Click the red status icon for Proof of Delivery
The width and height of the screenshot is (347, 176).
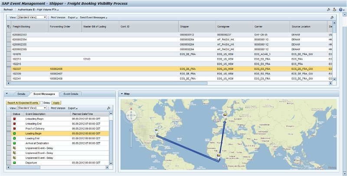(x=14, y=128)
